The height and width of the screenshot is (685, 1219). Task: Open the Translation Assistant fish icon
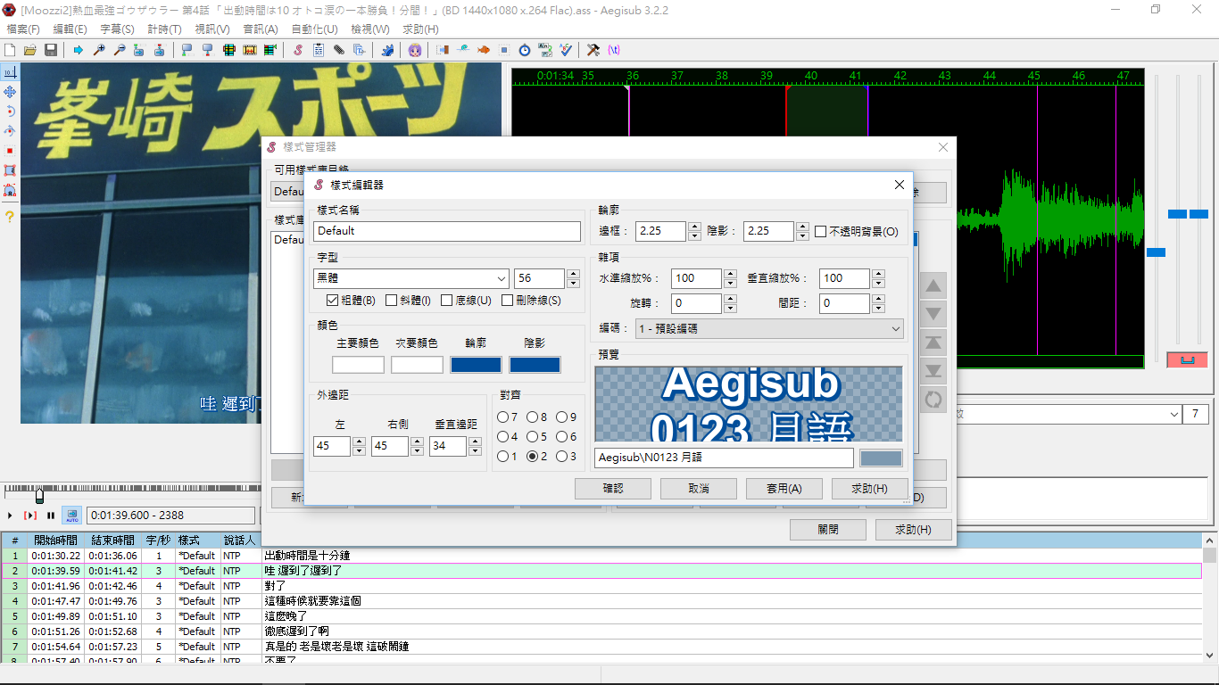coord(484,50)
